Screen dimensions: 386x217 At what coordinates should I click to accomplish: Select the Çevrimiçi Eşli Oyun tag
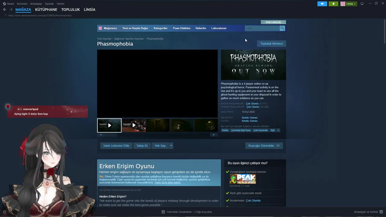(x=241, y=130)
